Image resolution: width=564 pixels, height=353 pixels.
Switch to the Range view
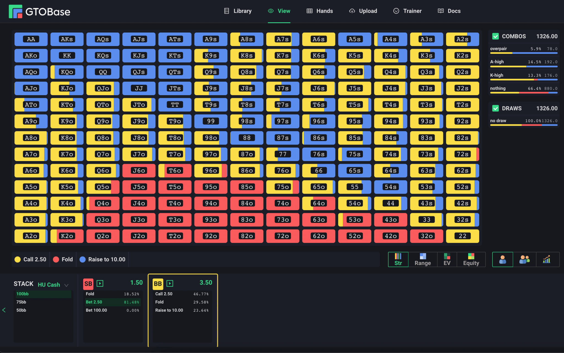tap(422, 259)
